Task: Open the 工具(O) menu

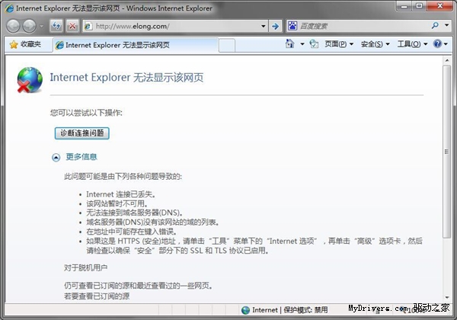Action: (x=412, y=44)
